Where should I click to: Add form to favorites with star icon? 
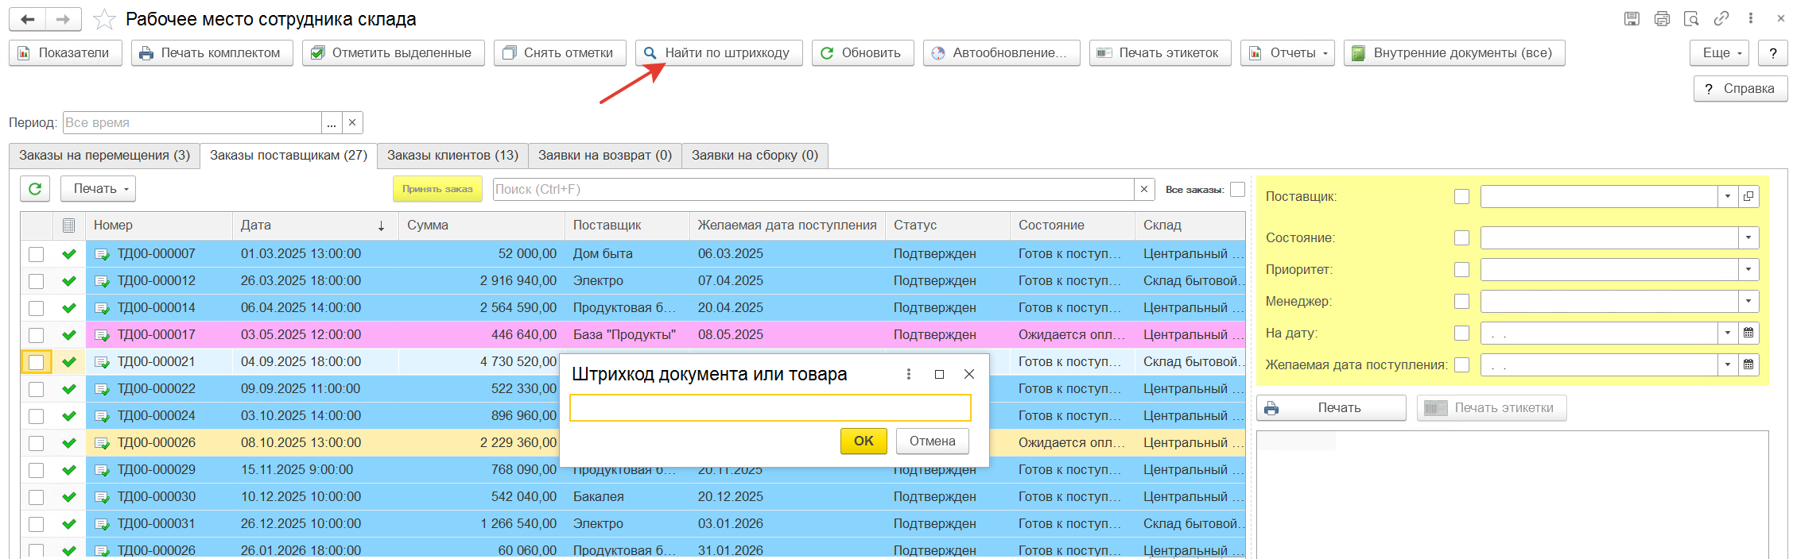tap(104, 19)
